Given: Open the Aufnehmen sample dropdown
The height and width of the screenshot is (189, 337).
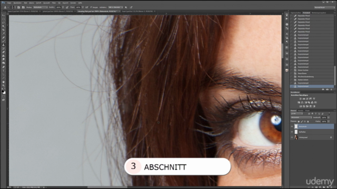Looking at the screenshot, I should pyautogui.click(x=115, y=7).
